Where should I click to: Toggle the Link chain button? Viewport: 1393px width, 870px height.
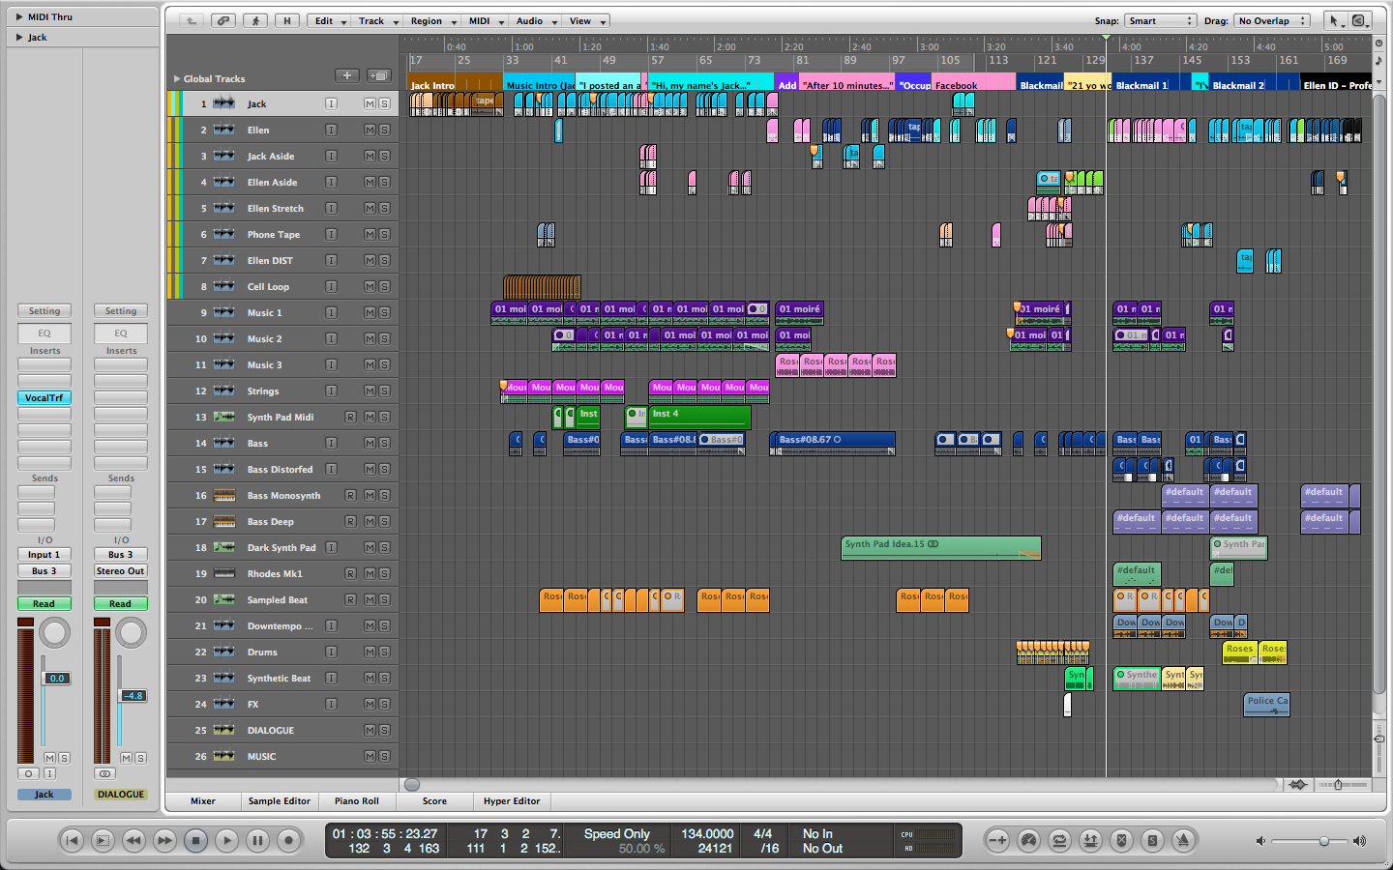(x=223, y=20)
